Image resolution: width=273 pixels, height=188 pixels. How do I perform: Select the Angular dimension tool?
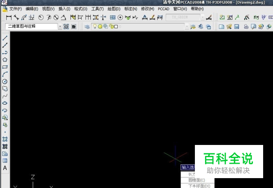64,17
